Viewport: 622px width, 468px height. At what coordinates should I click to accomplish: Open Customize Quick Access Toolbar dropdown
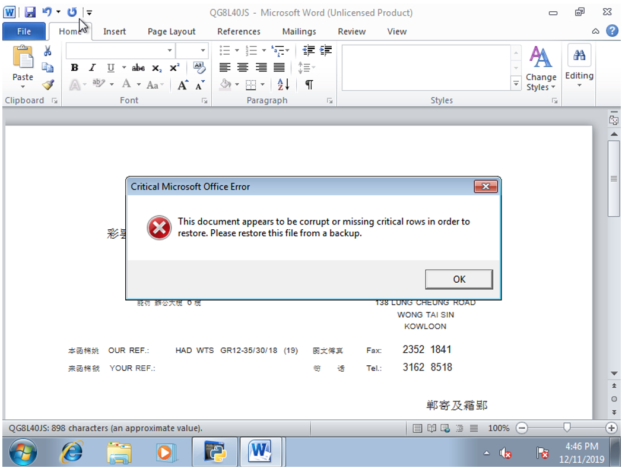click(x=90, y=12)
